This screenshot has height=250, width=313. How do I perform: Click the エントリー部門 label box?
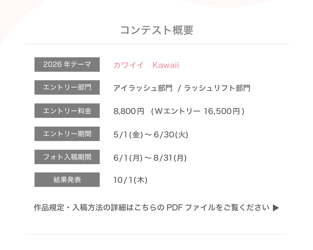coord(67,87)
